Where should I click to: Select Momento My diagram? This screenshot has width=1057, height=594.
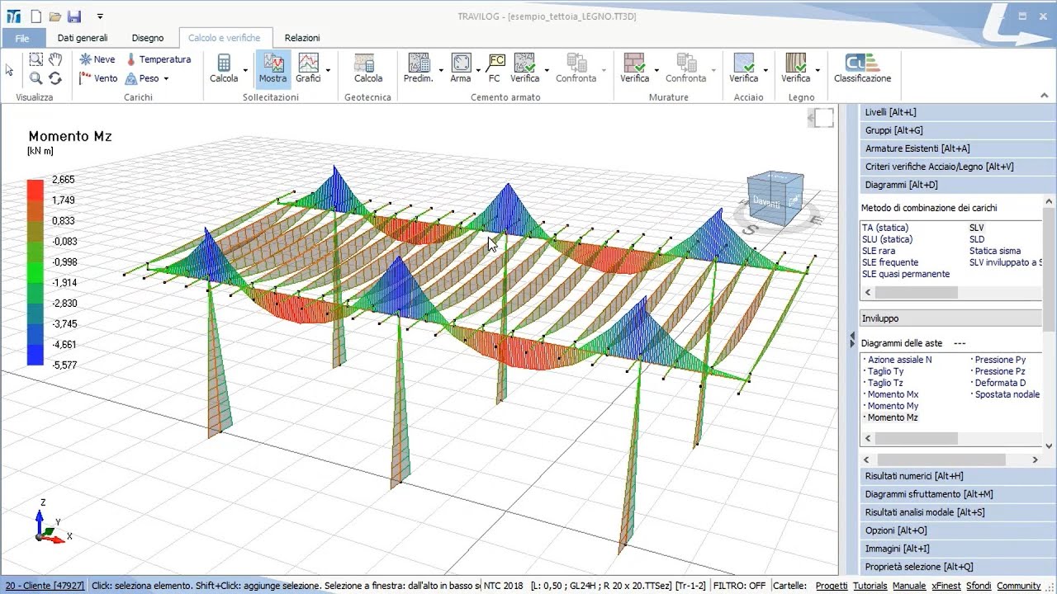[893, 406]
